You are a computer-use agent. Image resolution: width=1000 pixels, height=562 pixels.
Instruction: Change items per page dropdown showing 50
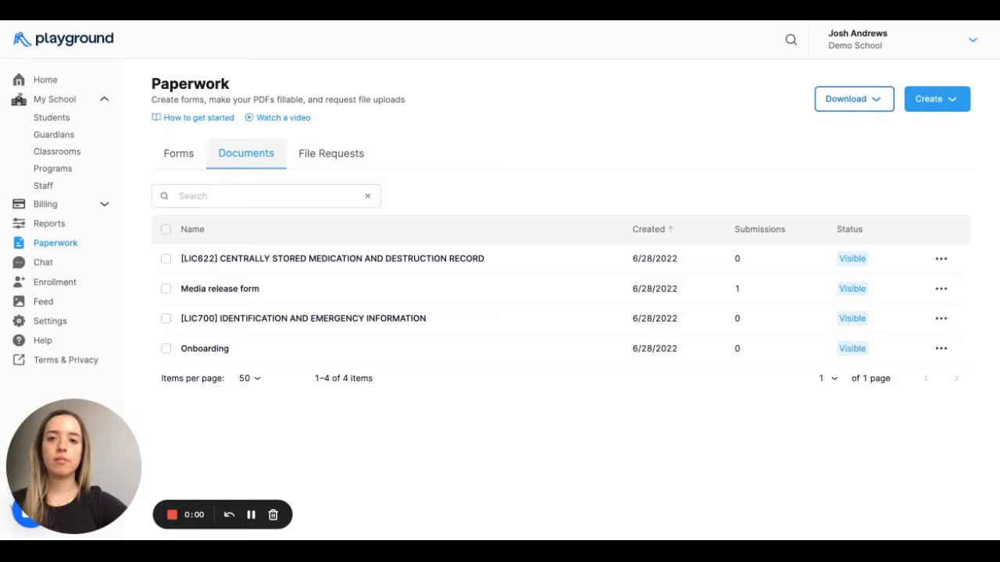pos(250,379)
